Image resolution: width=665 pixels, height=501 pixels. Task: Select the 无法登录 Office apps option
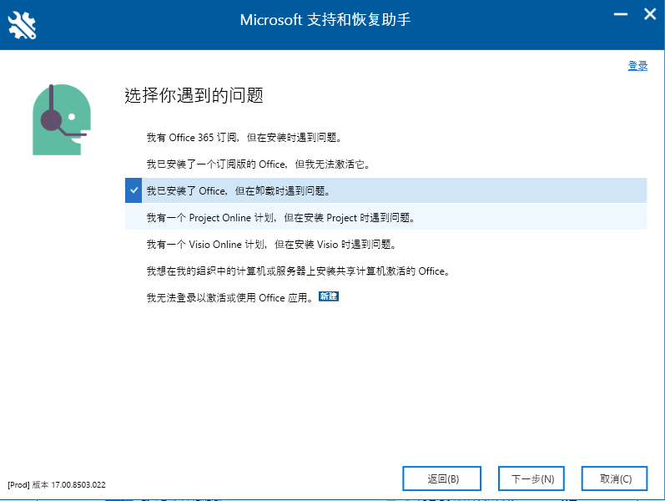(x=386, y=297)
